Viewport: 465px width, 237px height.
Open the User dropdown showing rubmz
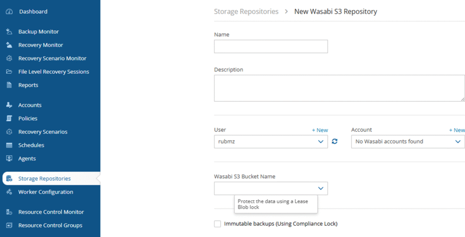tap(271, 141)
